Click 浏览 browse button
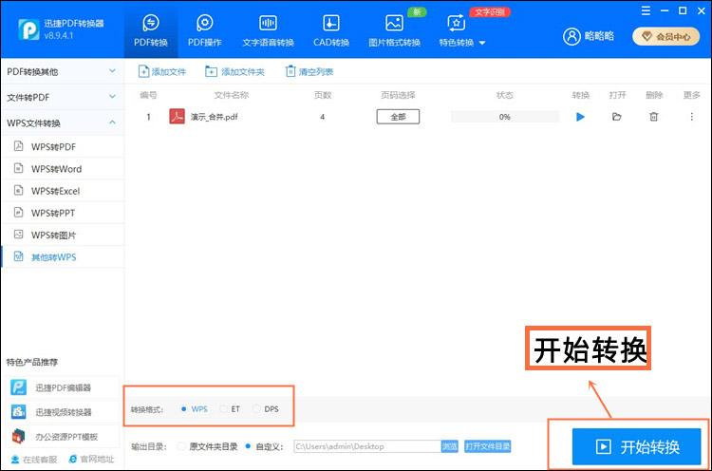Screen dimensions: 712x471 pos(450,446)
